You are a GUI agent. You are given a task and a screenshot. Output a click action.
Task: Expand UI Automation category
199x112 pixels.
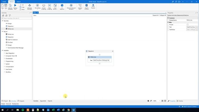pyautogui.click(x=4, y=67)
